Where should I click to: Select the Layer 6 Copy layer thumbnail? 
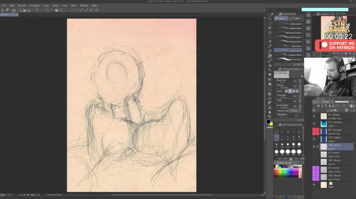pos(324,131)
